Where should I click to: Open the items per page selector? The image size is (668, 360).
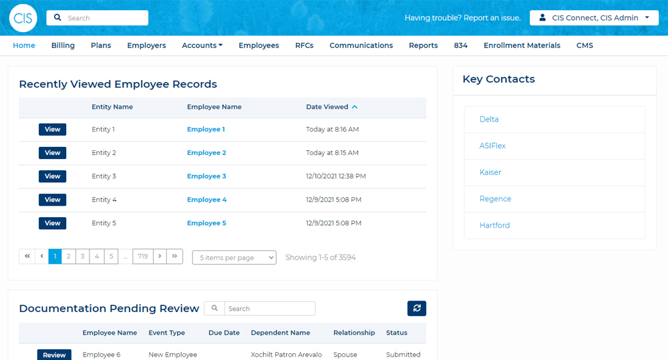(x=234, y=258)
